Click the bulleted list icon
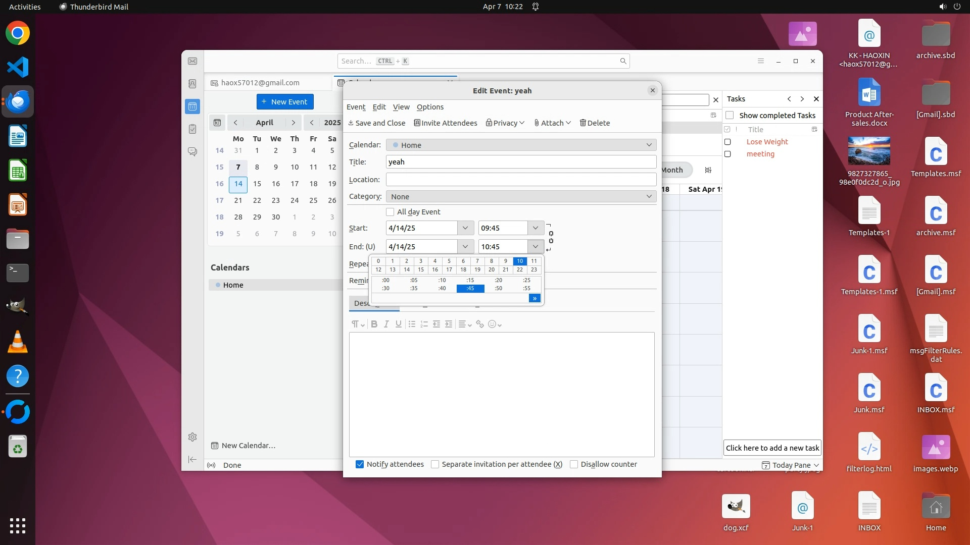The width and height of the screenshot is (970, 545). point(412,324)
